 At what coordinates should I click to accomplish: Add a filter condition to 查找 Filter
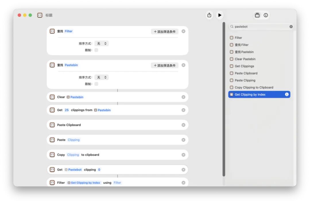(x=164, y=31)
